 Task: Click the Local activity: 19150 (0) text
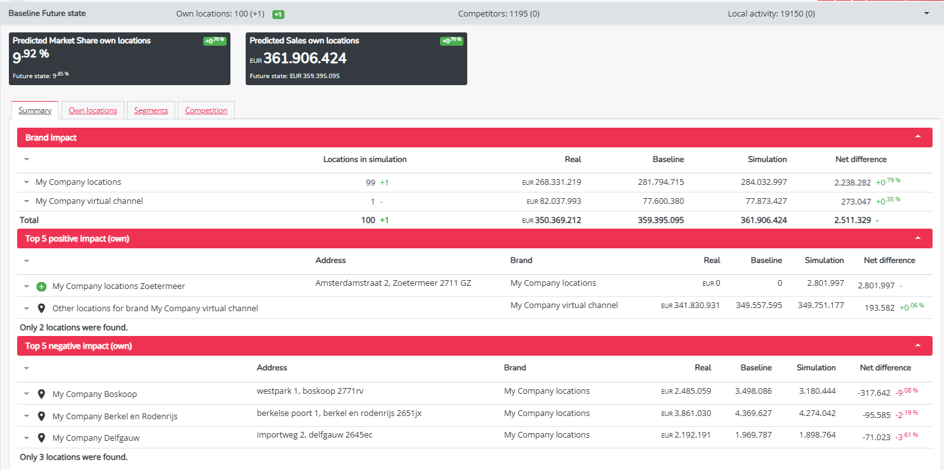tap(771, 13)
